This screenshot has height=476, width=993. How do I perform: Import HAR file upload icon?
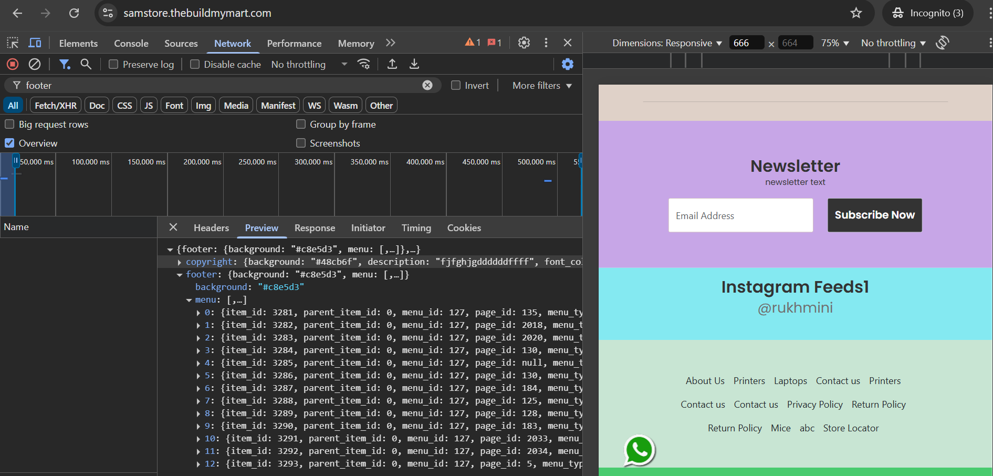tap(392, 64)
